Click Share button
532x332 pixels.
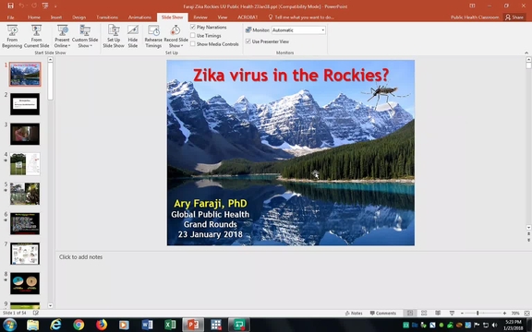(514, 18)
